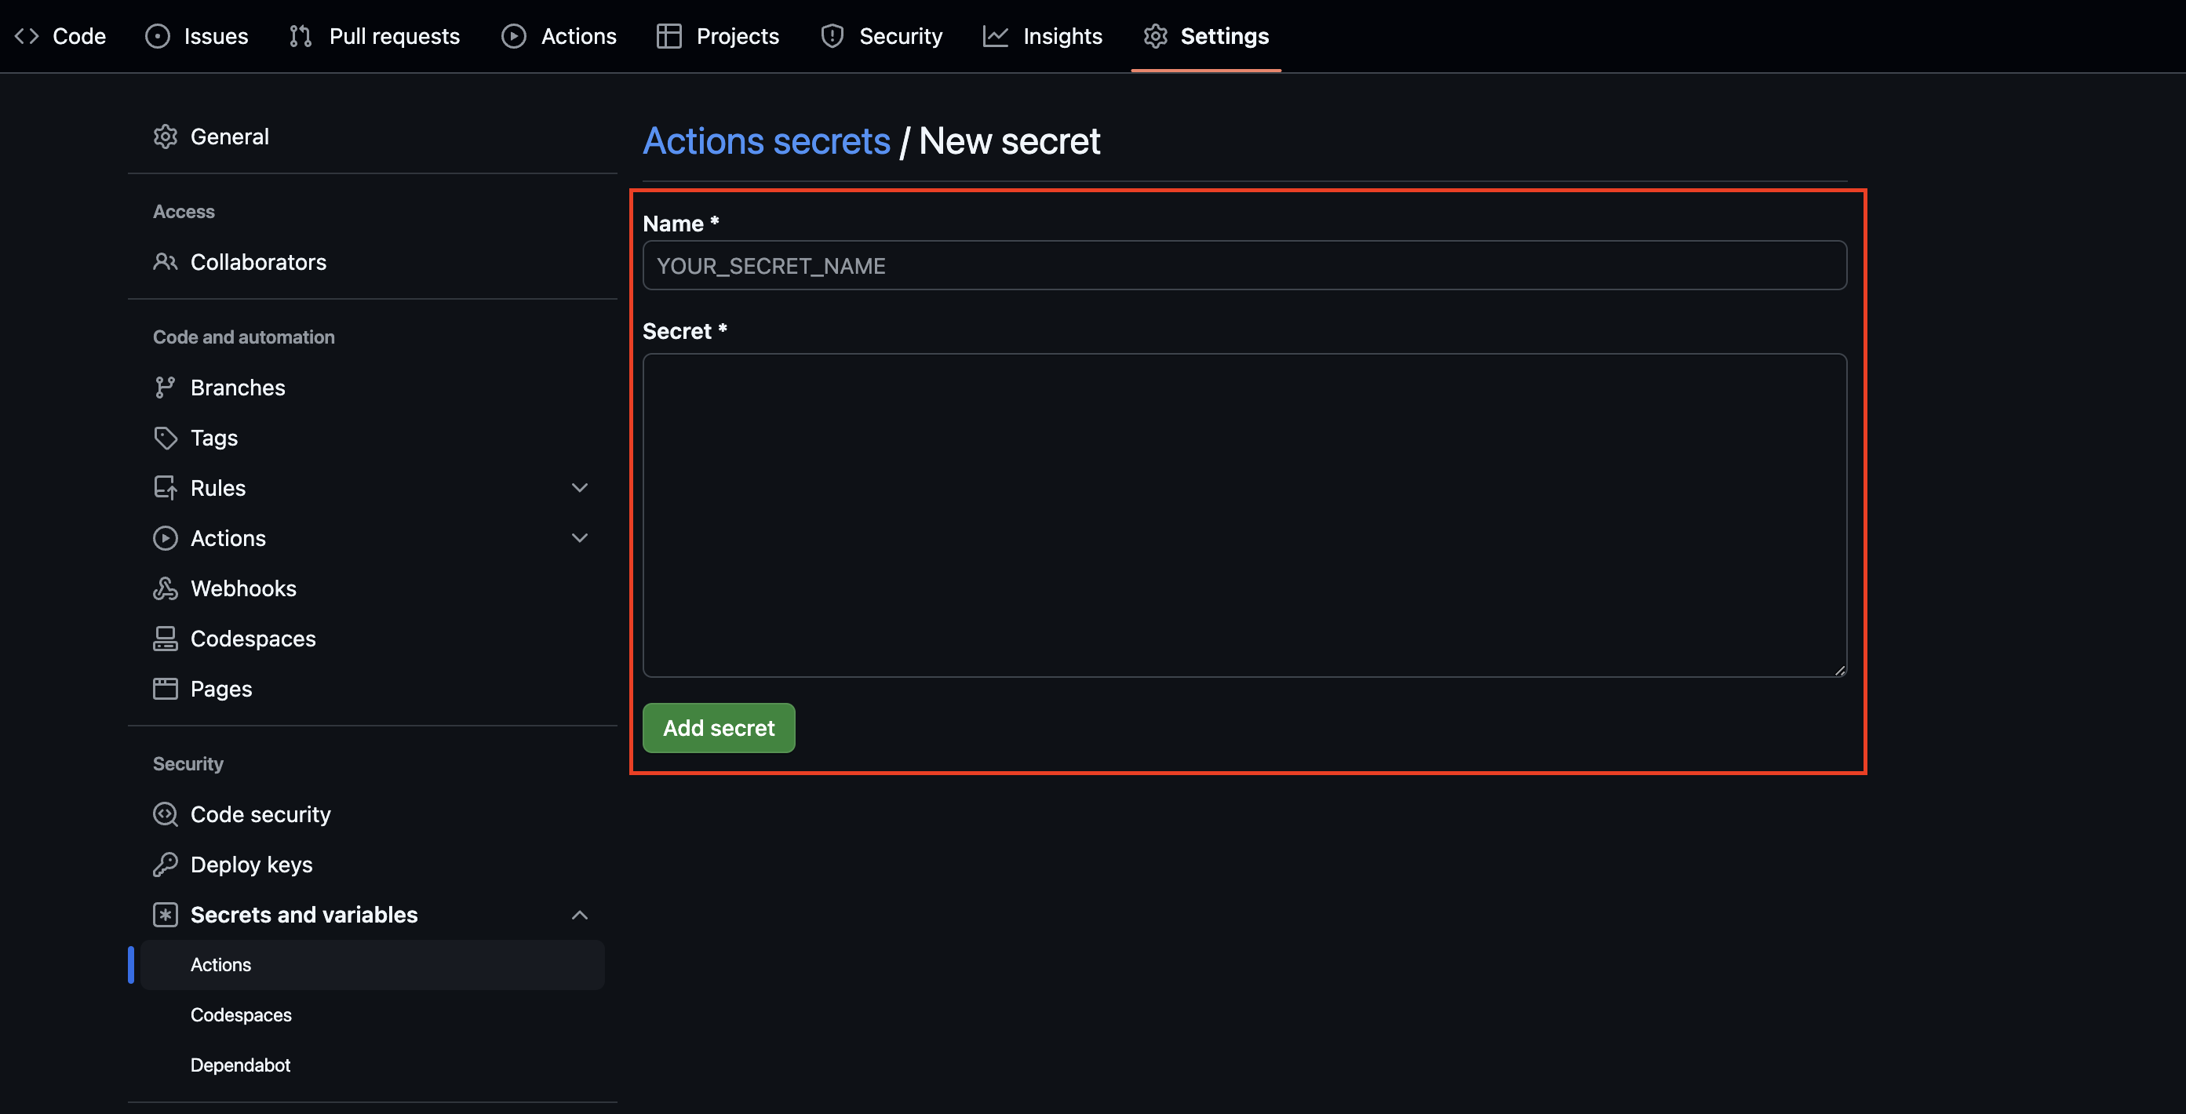
Task: Collapse the Secrets and variables section
Action: [x=580, y=915]
